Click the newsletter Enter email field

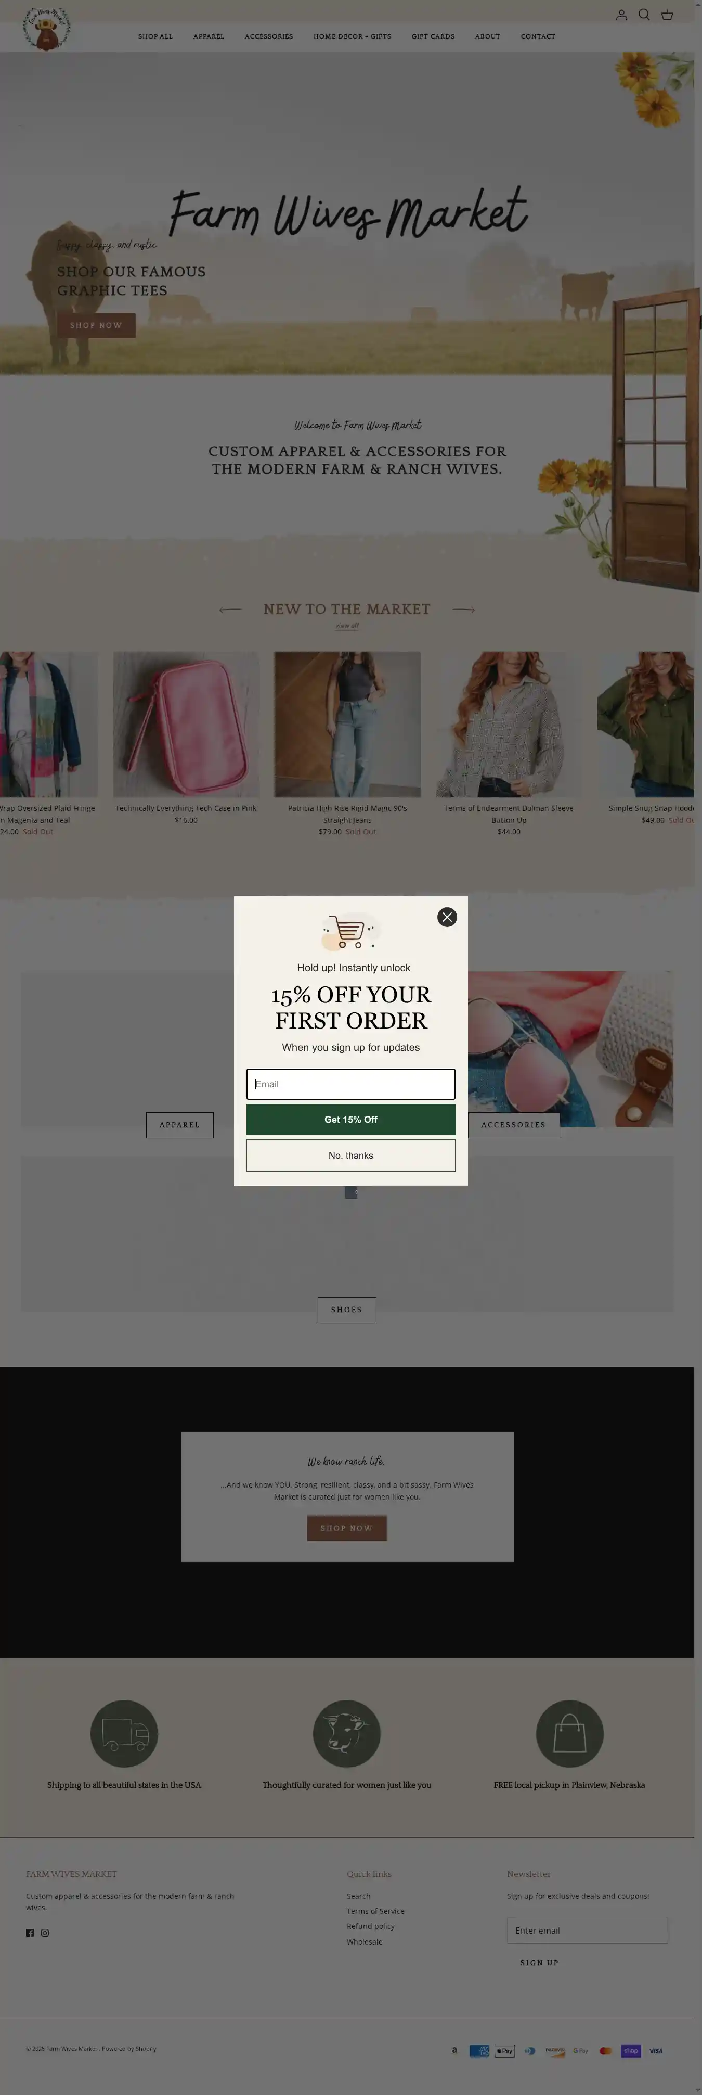[588, 1930]
